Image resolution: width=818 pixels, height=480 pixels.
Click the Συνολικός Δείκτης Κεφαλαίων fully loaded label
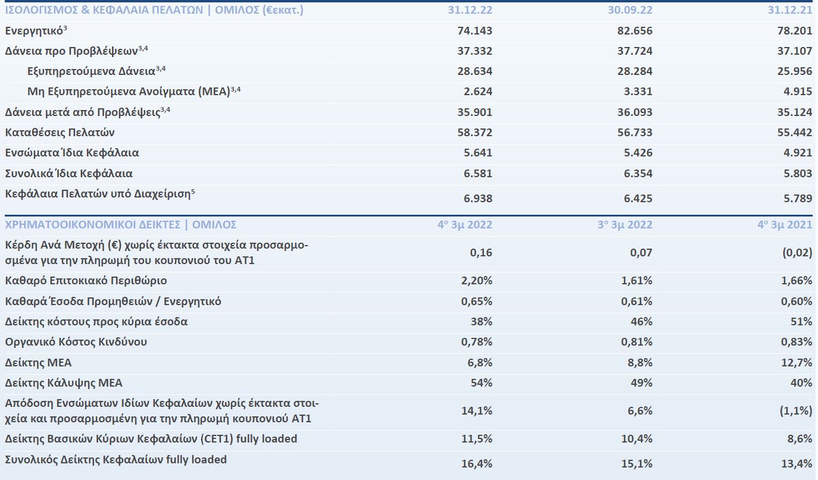coord(115,459)
